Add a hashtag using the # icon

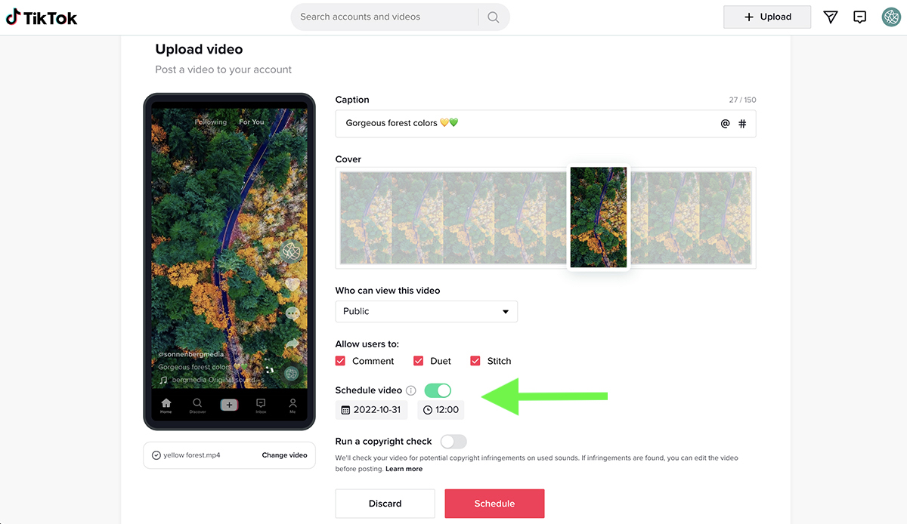pyautogui.click(x=741, y=123)
